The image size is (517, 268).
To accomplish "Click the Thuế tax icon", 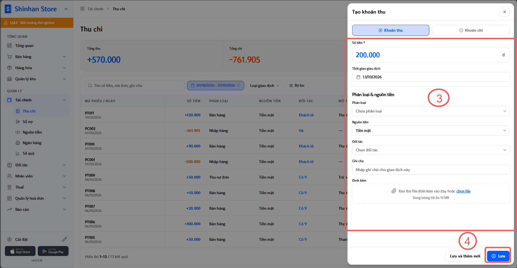I will click(9, 187).
